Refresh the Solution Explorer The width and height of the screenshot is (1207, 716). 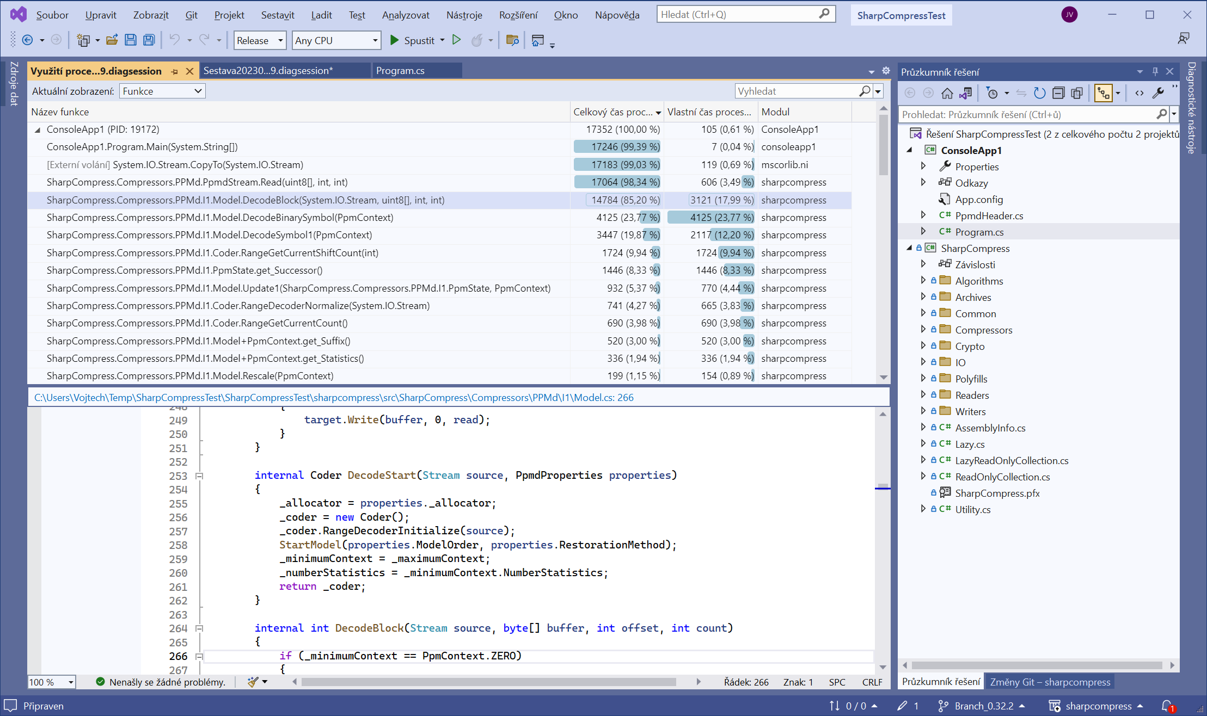(1039, 93)
